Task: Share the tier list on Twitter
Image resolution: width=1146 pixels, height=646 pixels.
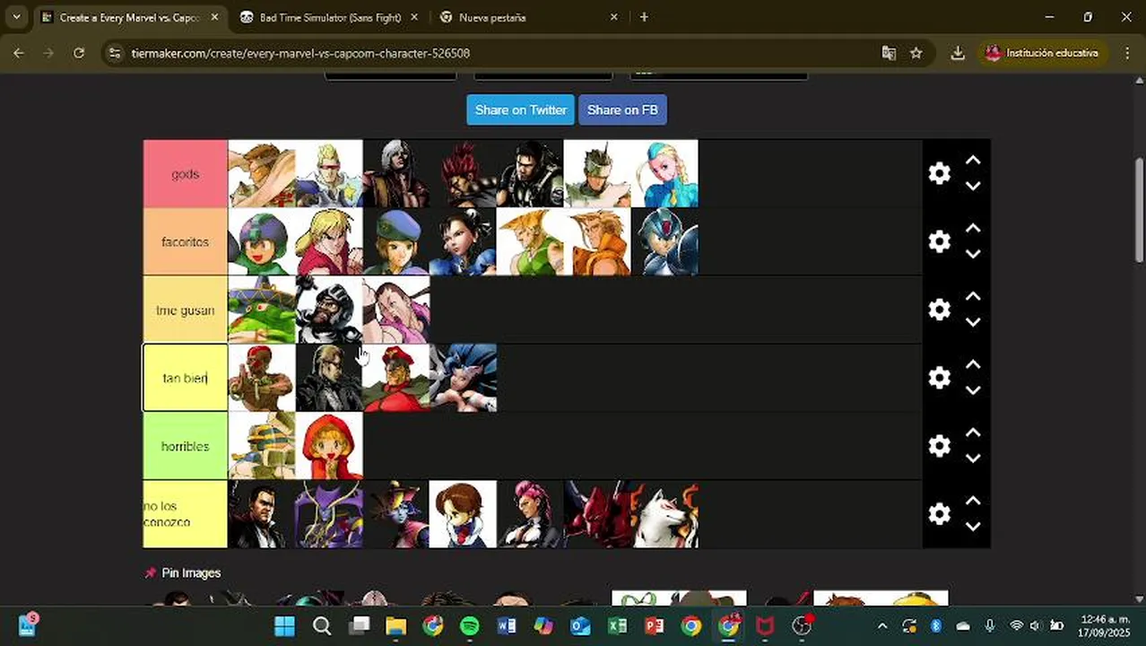Action: 520,109
